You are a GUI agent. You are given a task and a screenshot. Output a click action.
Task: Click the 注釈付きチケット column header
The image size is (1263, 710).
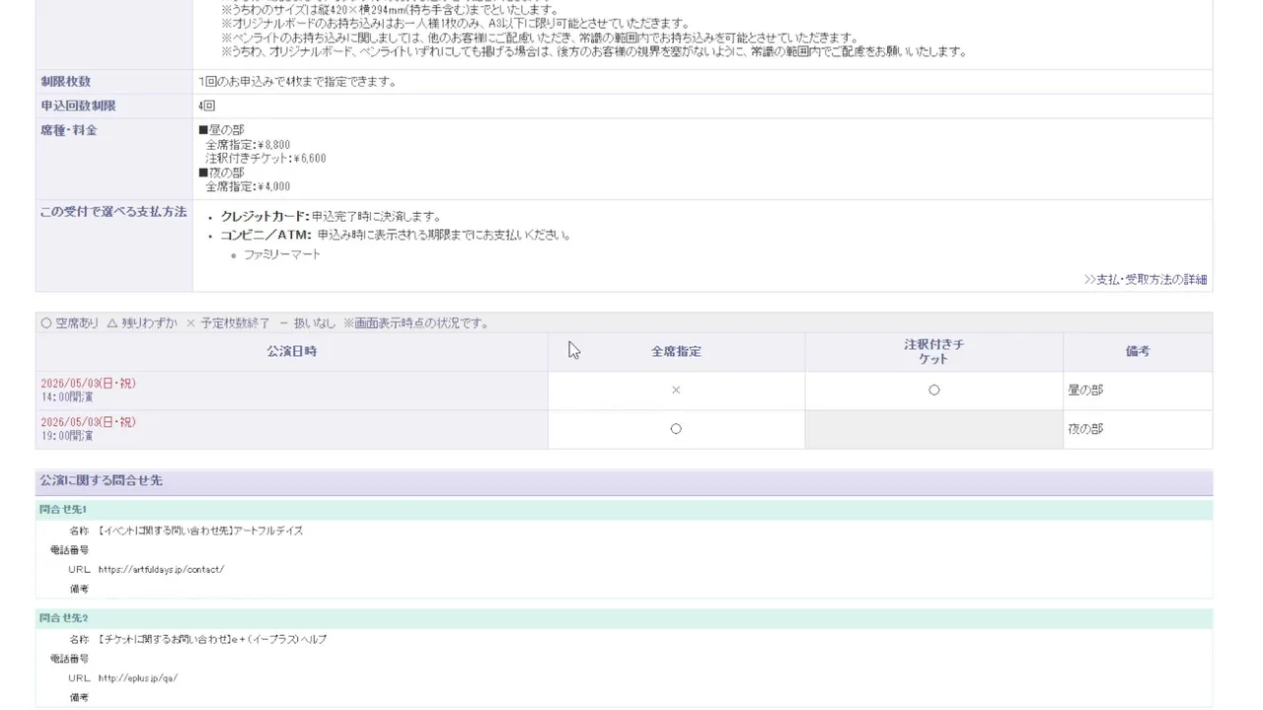pos(933,351)
